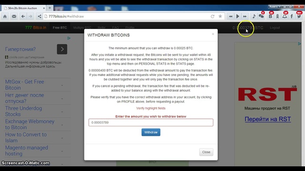Open the Profile menu item
The height and width of the screenshot is (171, 305).
point(130,28)
